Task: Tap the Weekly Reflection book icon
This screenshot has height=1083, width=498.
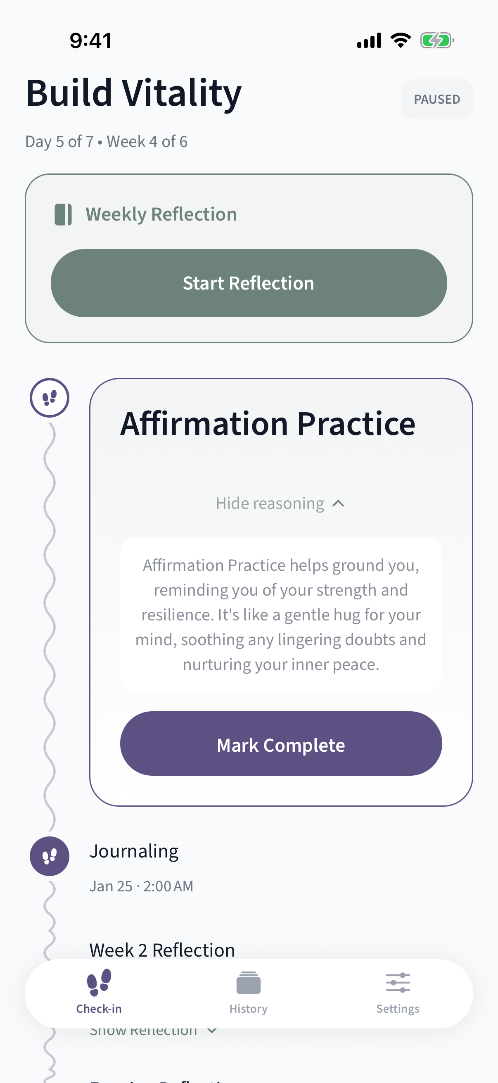Action: click(x=63, y=214)
